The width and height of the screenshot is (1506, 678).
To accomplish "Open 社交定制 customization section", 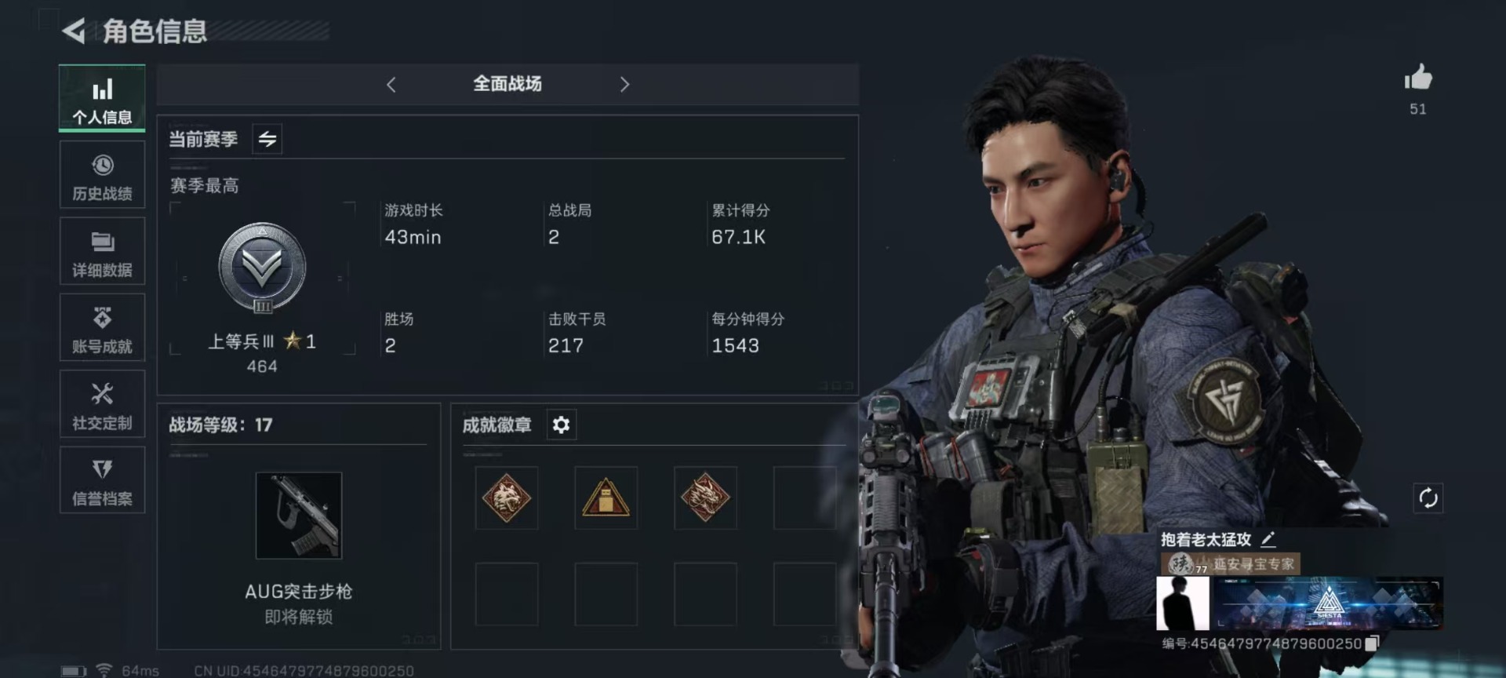I will pos(102,404).
